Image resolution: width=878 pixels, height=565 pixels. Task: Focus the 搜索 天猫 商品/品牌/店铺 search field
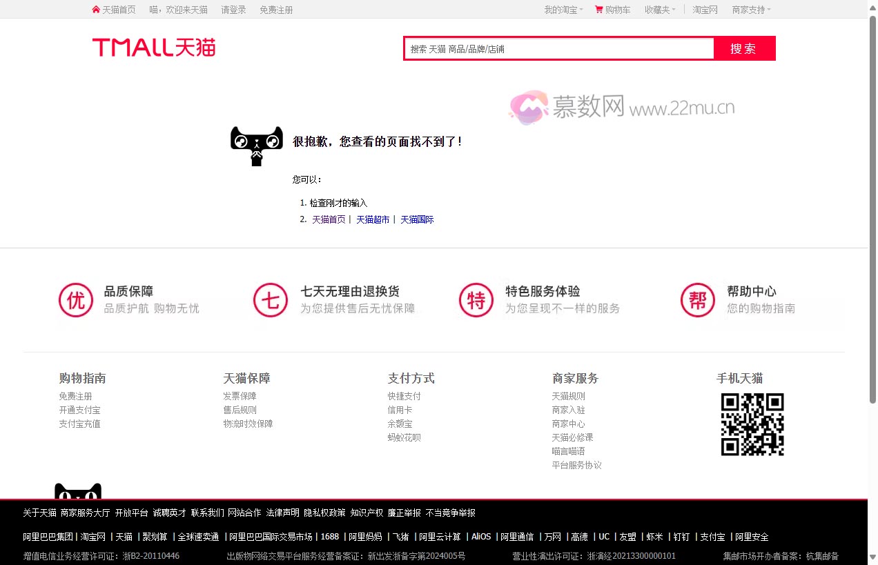[x=559, y=49]
